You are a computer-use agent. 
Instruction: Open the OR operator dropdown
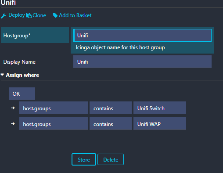(x=22, y=94)
